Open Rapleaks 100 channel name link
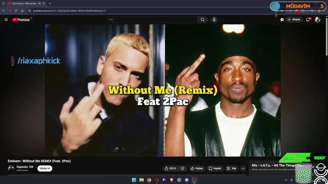The height and width of the screenshot is (184, 328). [x=25, y=167]
